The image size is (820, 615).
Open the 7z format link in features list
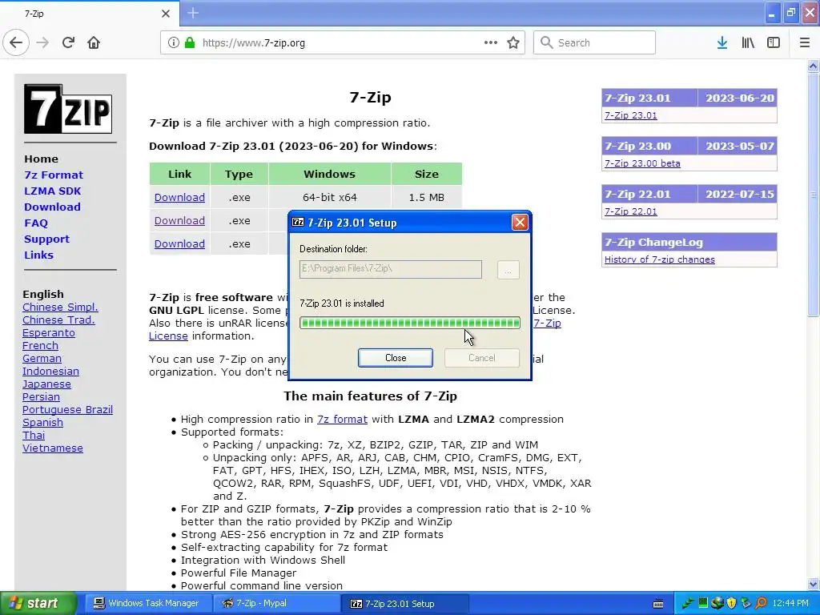tap(342, 419)
